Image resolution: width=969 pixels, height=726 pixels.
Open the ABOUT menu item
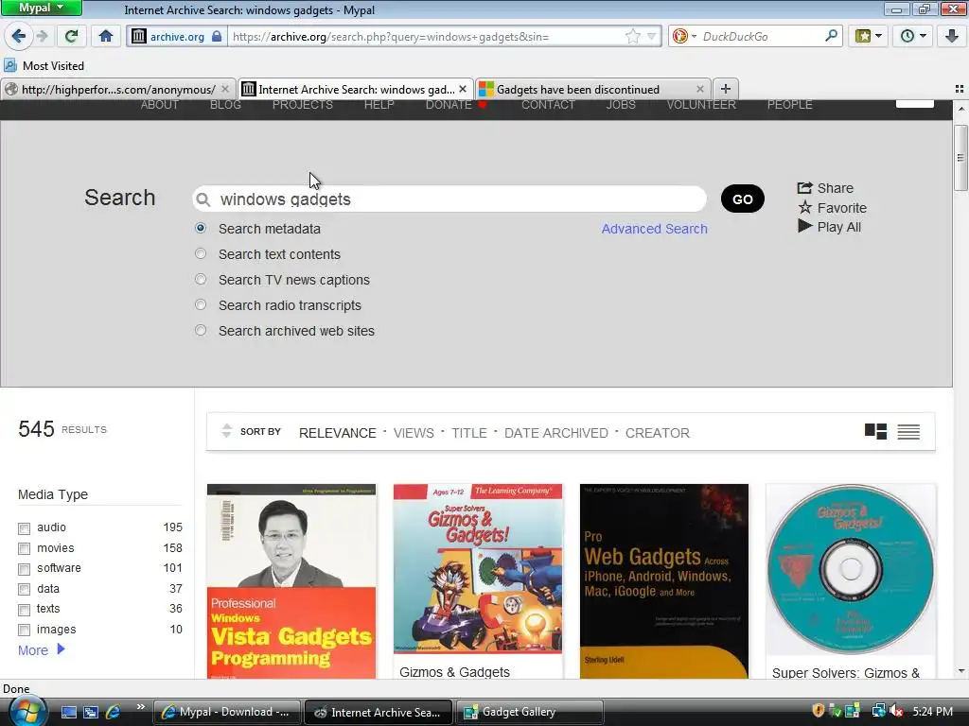[159, 105]
